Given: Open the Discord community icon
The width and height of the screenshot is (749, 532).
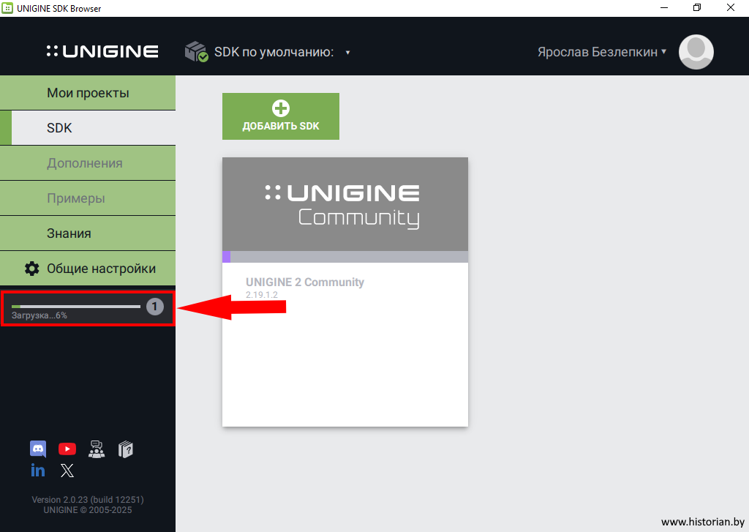Looking at the screenshot, I should pyautogui.click(x=38, y=449).
